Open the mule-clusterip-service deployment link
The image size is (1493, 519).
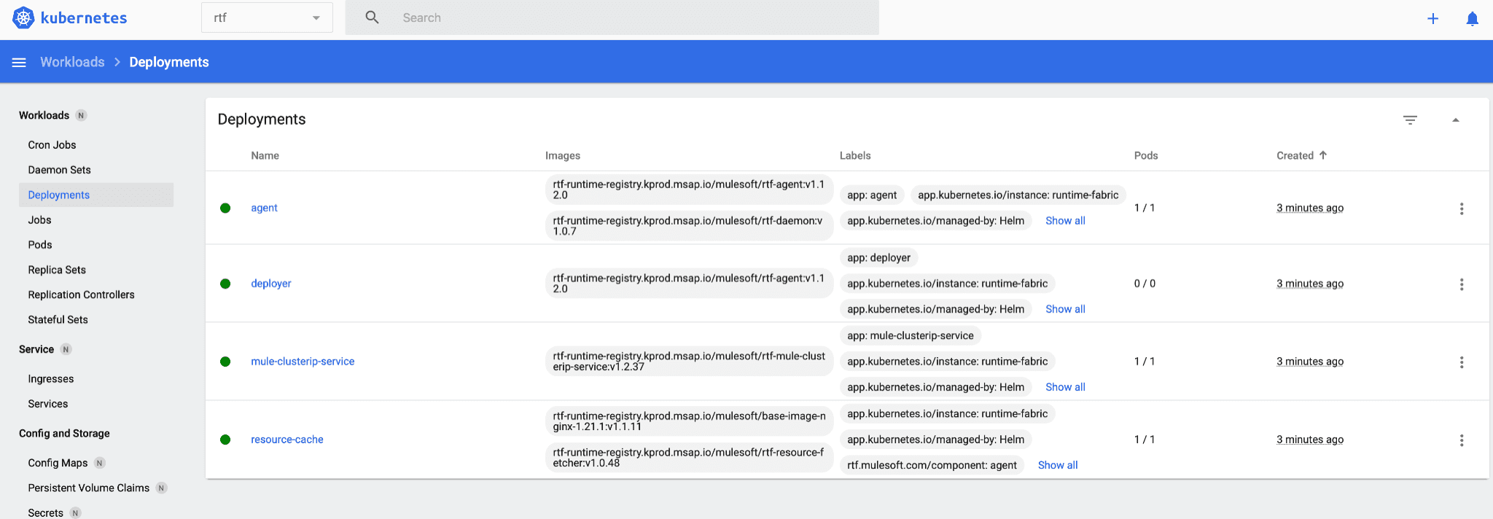(303, 362)
